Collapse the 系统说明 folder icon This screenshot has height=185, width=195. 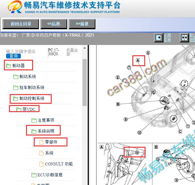coord(34,131)
